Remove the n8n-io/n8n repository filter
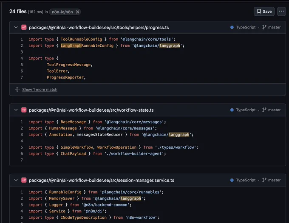Viewport: 289px width, 223px height. (x=78, y=12)
